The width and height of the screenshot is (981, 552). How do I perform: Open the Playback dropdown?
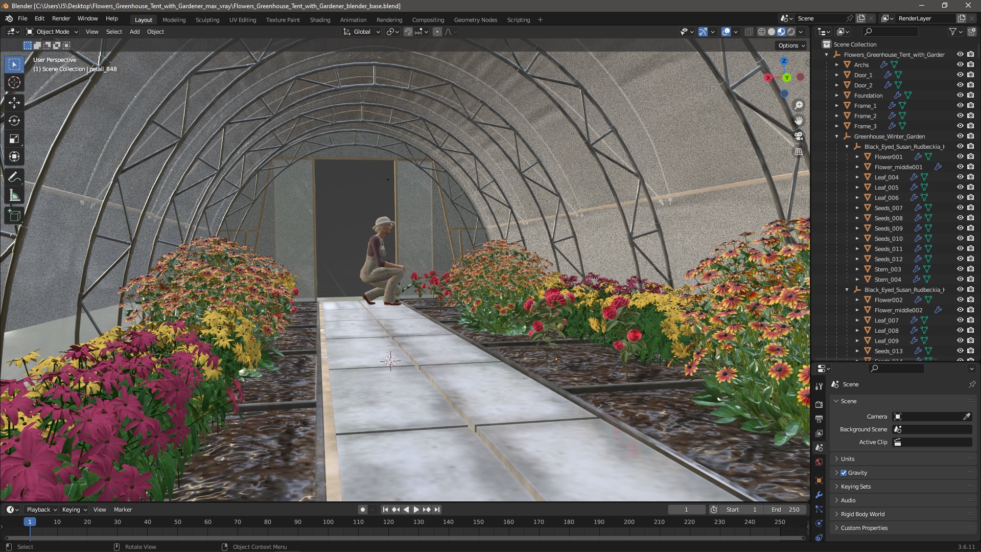[41, 510]
